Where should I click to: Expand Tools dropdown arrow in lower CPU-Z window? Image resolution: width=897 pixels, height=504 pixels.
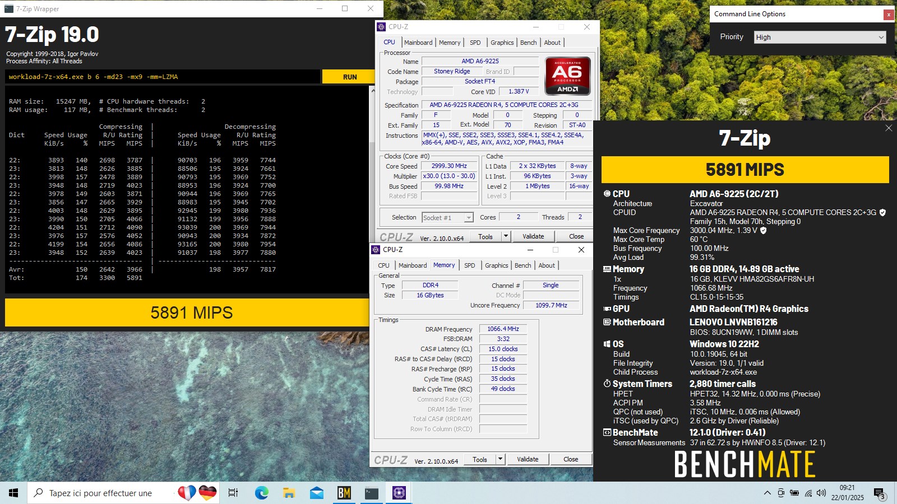click(x=500, y=460)
